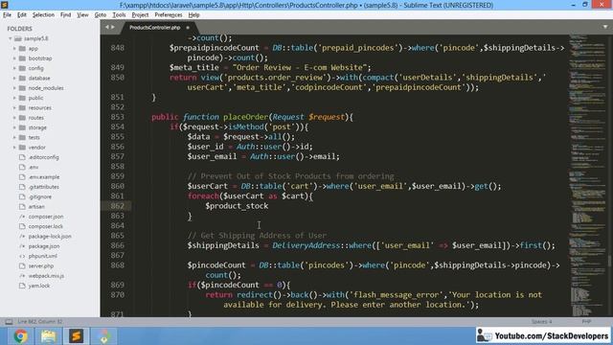613x345 pixels.
Task: Click the composer.json file icon
Action: 22,217
